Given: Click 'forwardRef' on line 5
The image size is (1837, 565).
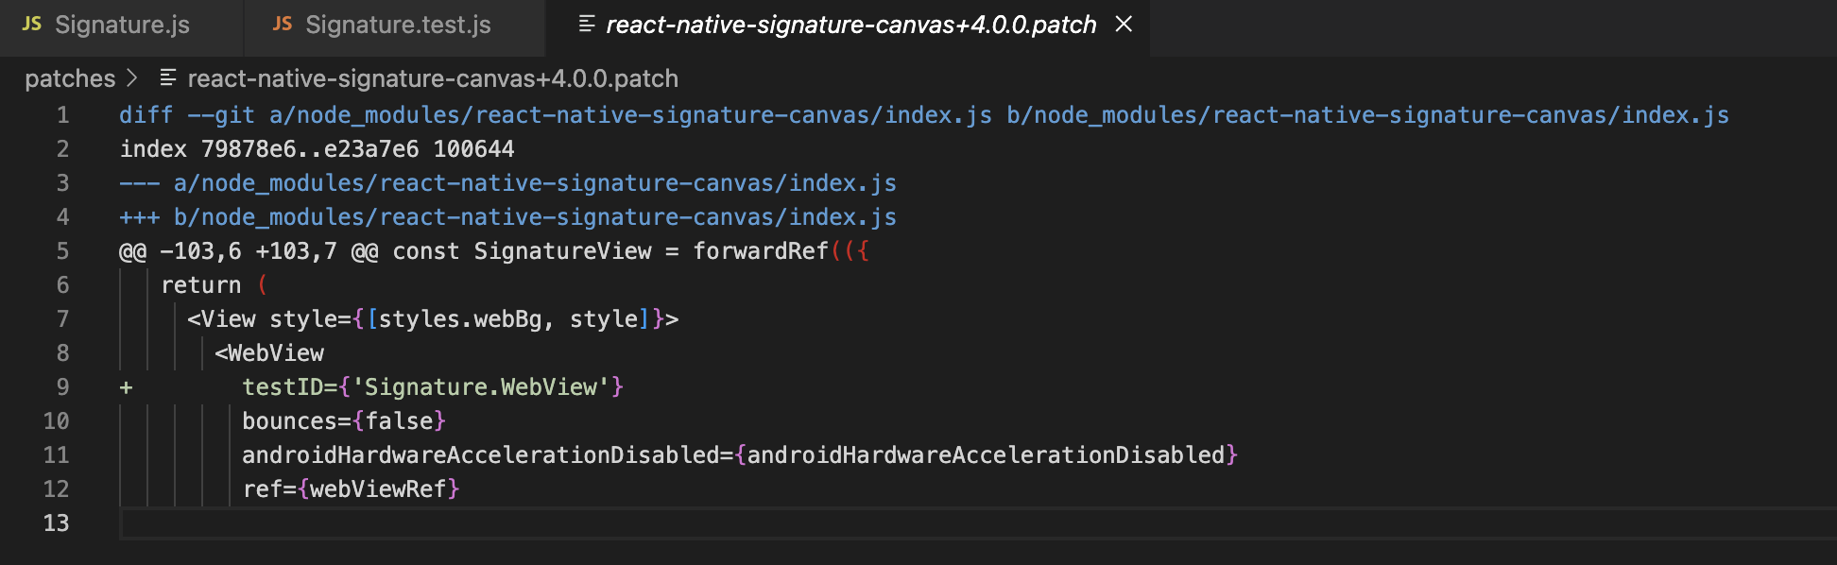Looking at the screenshot, I should [x=761, y=251].
